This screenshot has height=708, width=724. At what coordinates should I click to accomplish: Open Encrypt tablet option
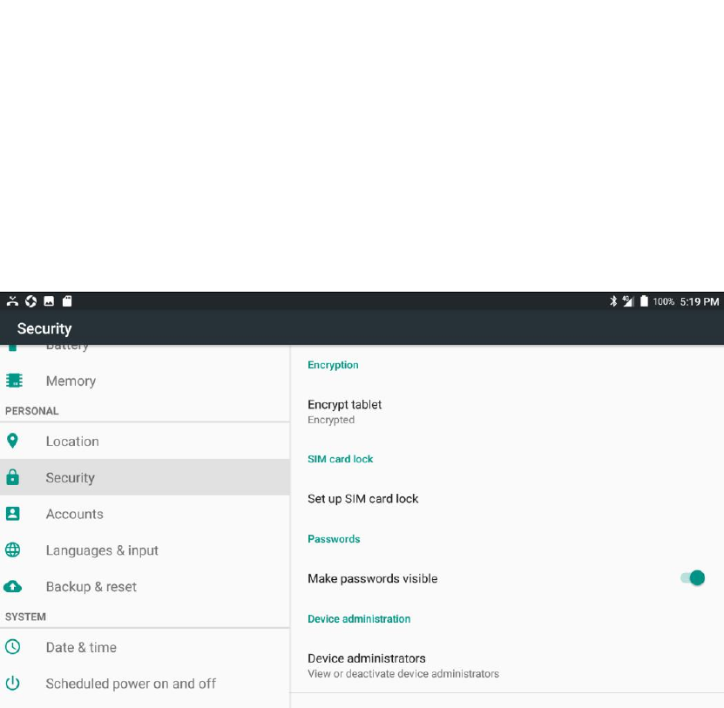pyautogui.click(x=507, y=411)
